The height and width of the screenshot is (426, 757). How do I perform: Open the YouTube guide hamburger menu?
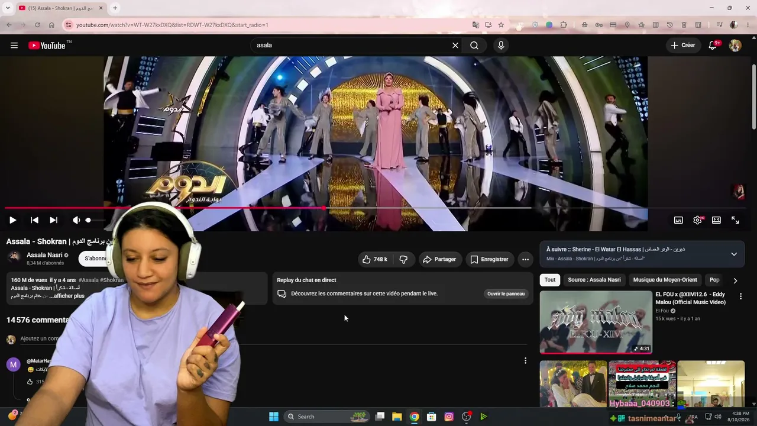(x=14, y=46)
